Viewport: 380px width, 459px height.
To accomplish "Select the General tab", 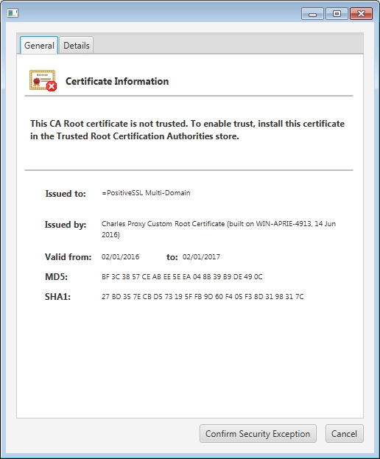I will pos(39,46).
